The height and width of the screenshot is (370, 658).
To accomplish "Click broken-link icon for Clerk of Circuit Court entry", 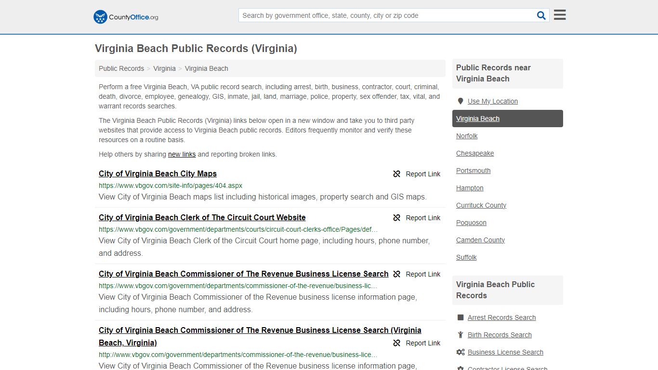I will (397, 218).
